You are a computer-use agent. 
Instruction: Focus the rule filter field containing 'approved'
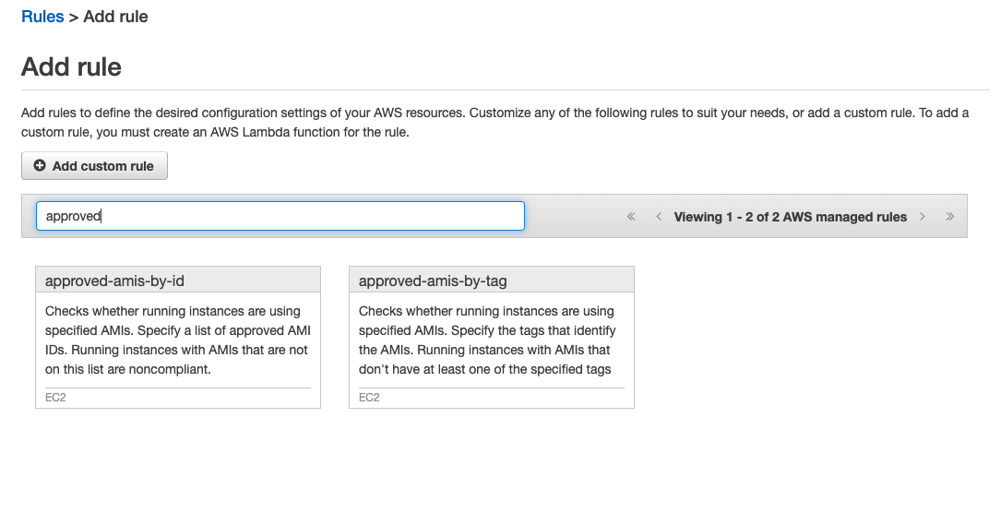pyautogui.click(x=280, y=216)
